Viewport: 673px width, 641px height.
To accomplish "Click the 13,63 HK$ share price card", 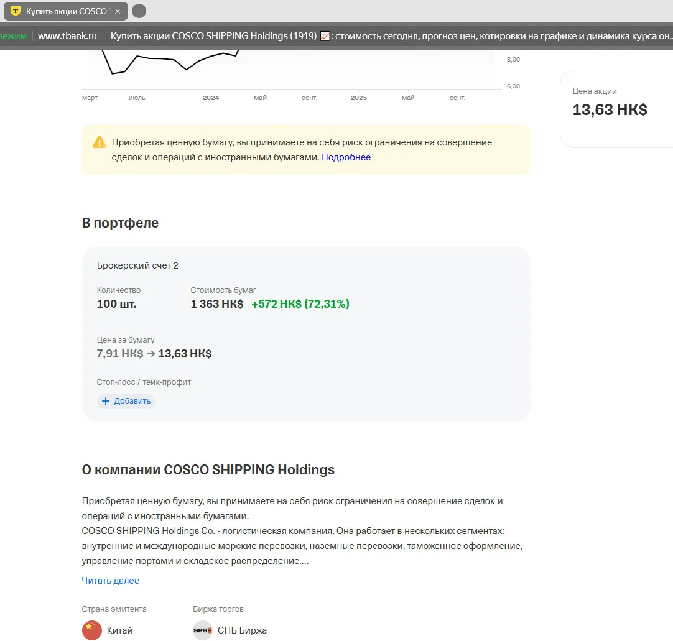I will pyautogui.click(x=616, y=109).
